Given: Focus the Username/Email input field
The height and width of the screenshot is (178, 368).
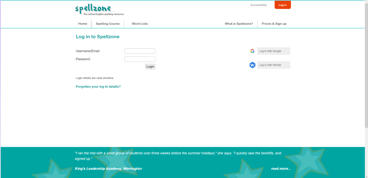Looking at the screenshot, I should (x=140, y=51).
